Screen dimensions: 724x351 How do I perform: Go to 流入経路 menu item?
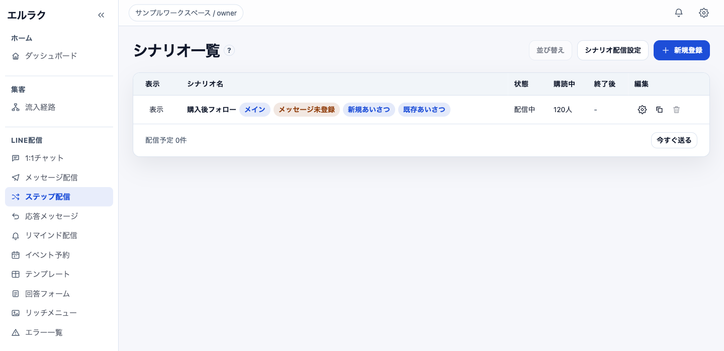click(59, 107)
